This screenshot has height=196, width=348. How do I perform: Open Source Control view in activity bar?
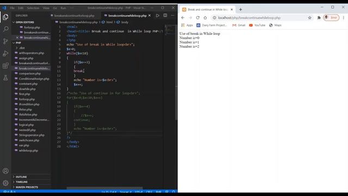pyautogui.click(x=5, y=41)
